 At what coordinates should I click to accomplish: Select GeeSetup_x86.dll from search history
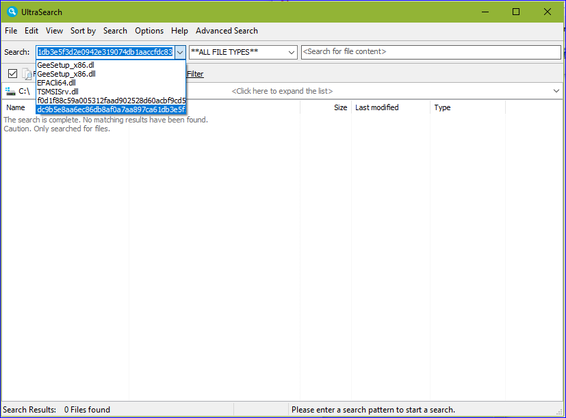[111, 74]
